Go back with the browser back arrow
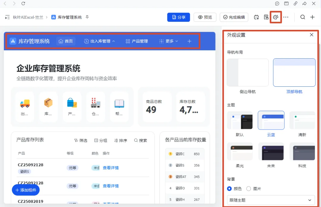Image resolution: width=321 pixels, height=207 pixels. click(5, 4)
